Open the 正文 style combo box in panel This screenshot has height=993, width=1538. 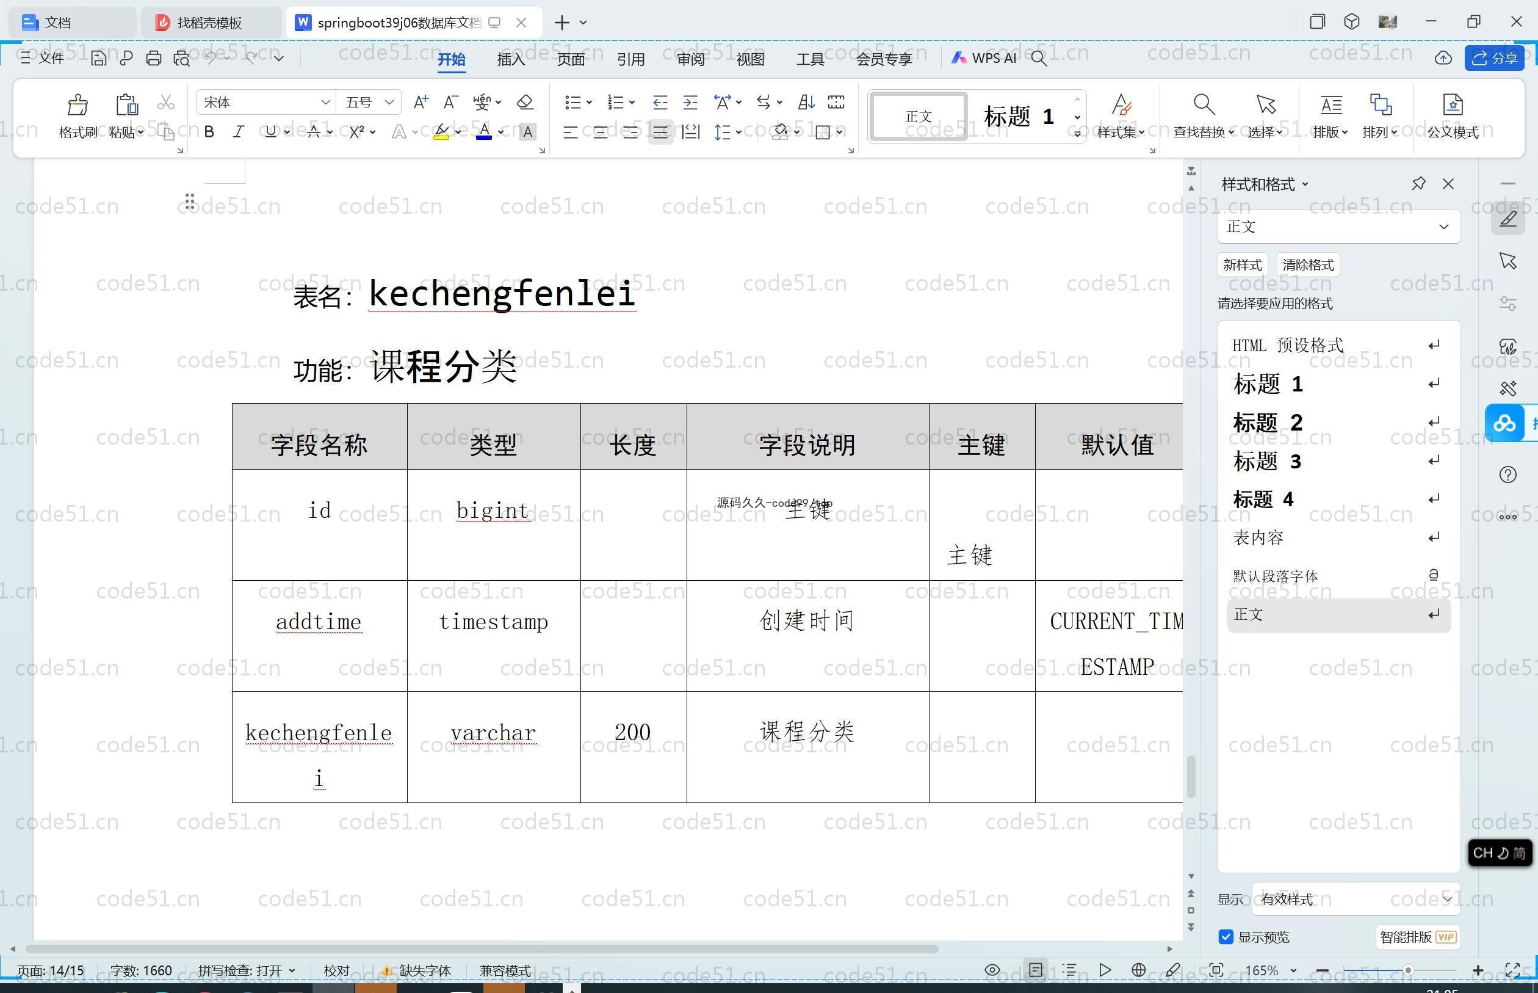pyautogui.click(x=1338, y=227)
